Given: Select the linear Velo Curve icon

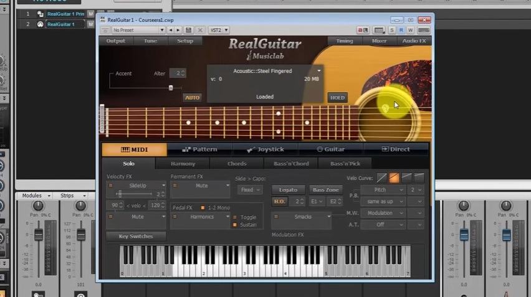Looking at the screenshot, I should (381, 178).
